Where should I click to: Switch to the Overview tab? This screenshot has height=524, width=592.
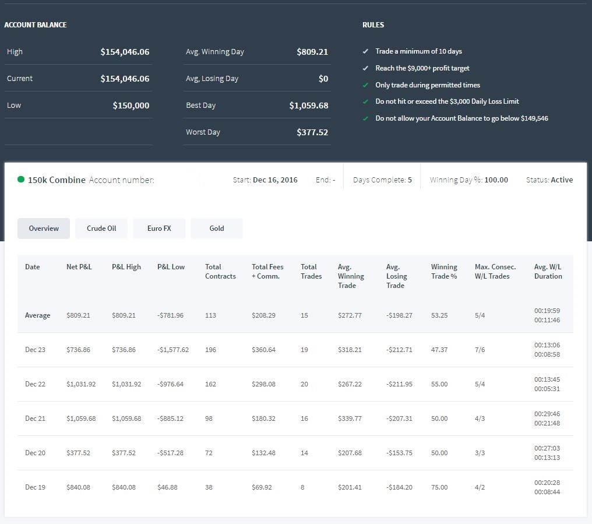click(x=44, y=228)
